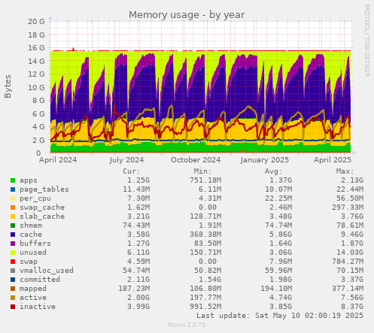
Task: Select the mapped legend label
Action: tap(33, 289)
